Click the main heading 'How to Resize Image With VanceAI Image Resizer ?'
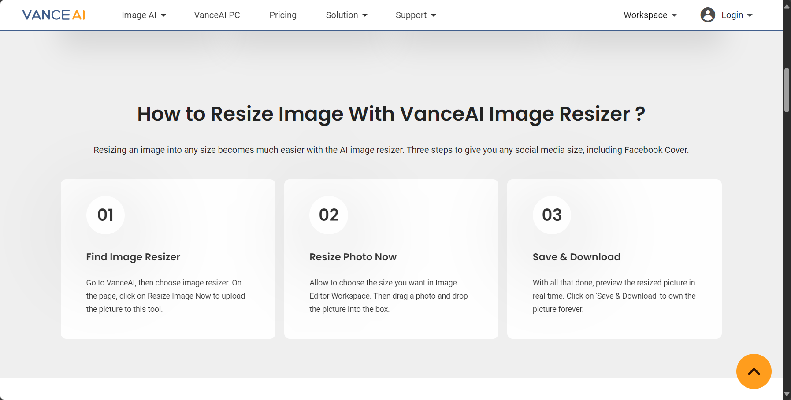The height and width of the screenshot is (400, 791). click(x=391, y=114)
